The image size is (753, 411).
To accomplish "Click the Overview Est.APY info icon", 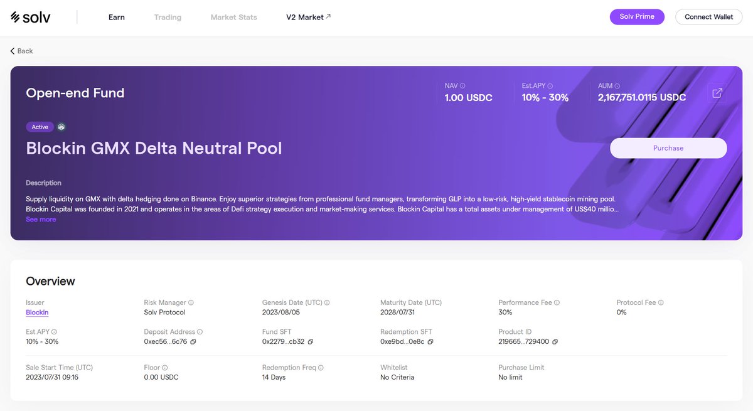I will click(54, 332).
